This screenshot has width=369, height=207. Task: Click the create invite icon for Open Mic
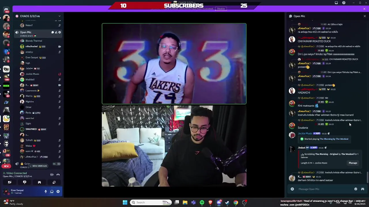point(56,32)
